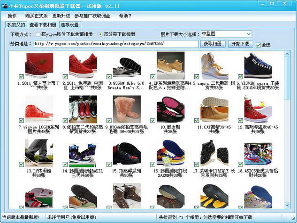Select the 高邦海盗版40-45 album thumbnail
The image size is (297, 223).
(258, 109)
